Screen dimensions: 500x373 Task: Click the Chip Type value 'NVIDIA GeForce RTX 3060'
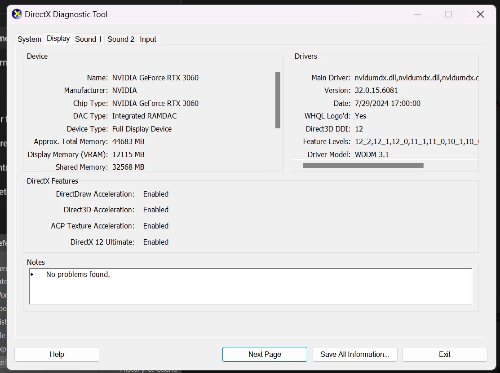click(155, 103)
